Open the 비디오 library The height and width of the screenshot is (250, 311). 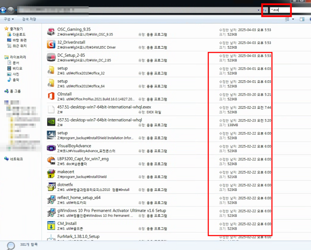[18, 69]
